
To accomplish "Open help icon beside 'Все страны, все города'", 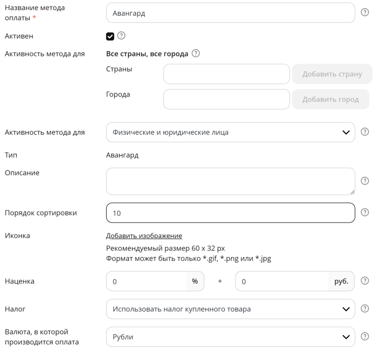I will coord(196,53).
